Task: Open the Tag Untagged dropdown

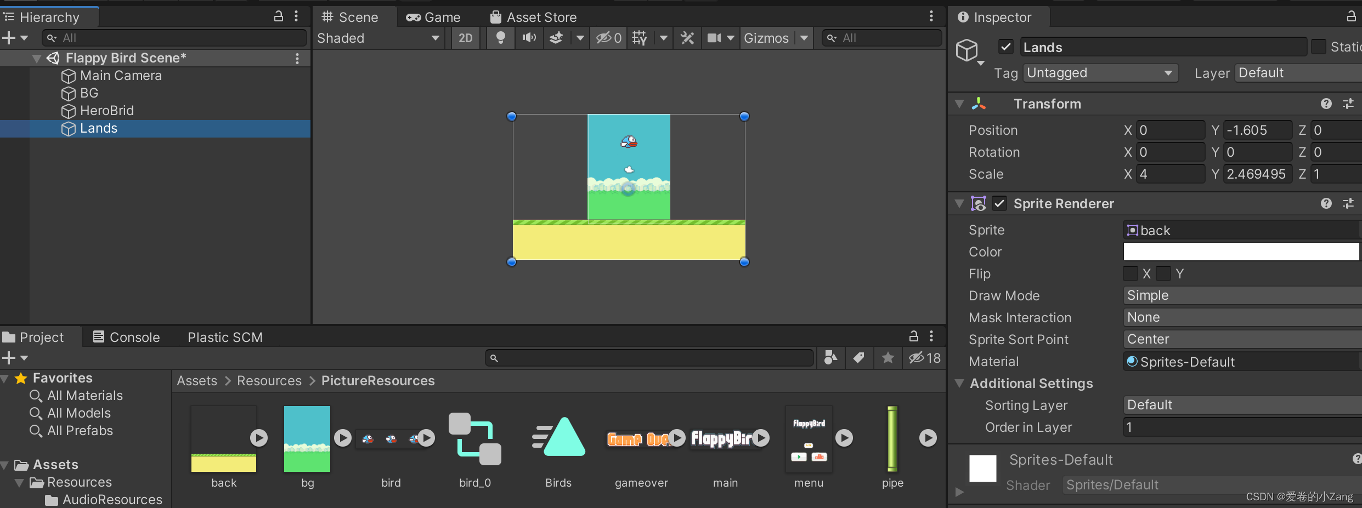Action: coord(1100,73)
